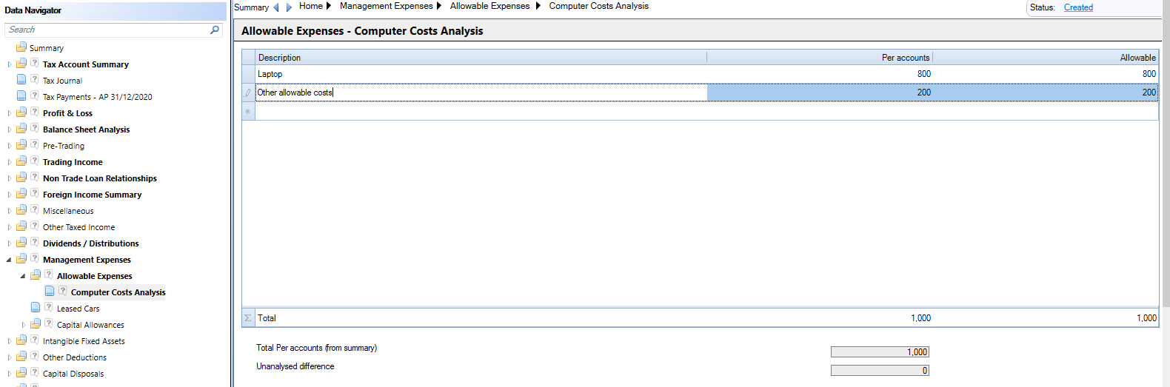Click the Per accounts cell showing 800
1170x387 pixels.
click(x=820, y=74)
